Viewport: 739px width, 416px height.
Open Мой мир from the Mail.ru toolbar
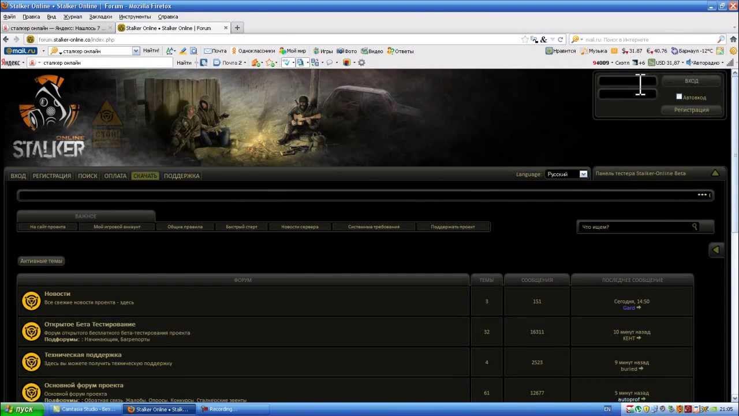(x=293, y=51)
